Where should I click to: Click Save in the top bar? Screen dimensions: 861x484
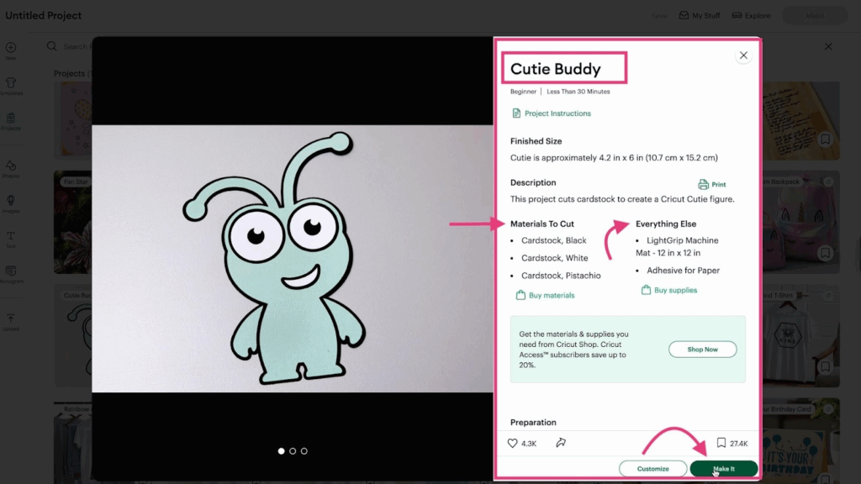[x=659, y=15]
